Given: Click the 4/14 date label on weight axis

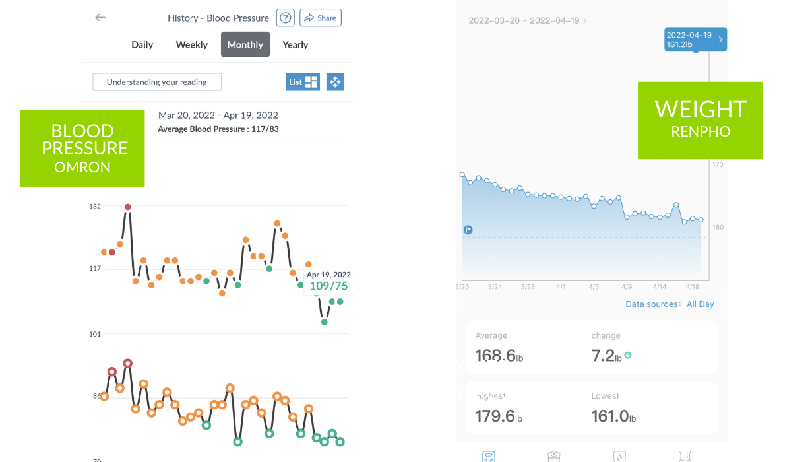Looking at the screenshot, I should (x=660, y=287).
